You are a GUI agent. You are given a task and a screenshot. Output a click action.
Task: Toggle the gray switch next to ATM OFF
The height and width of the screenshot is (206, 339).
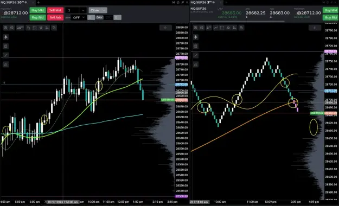pos(91,17)
